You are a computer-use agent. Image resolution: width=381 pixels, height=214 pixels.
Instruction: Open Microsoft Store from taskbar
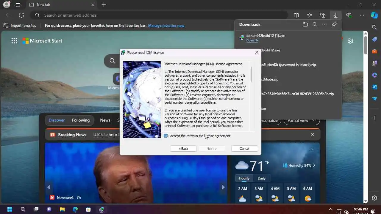click(x=88, y=210)
